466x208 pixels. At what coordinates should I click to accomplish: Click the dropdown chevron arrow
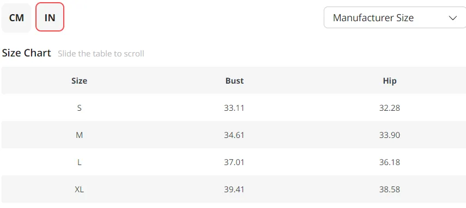452,18
